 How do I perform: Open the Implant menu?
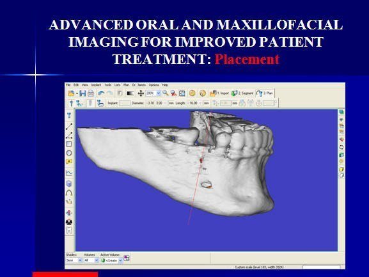[96, 85]
